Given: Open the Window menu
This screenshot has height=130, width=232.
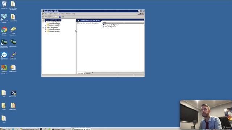Looking at the screenshot, I should point(69,14).
